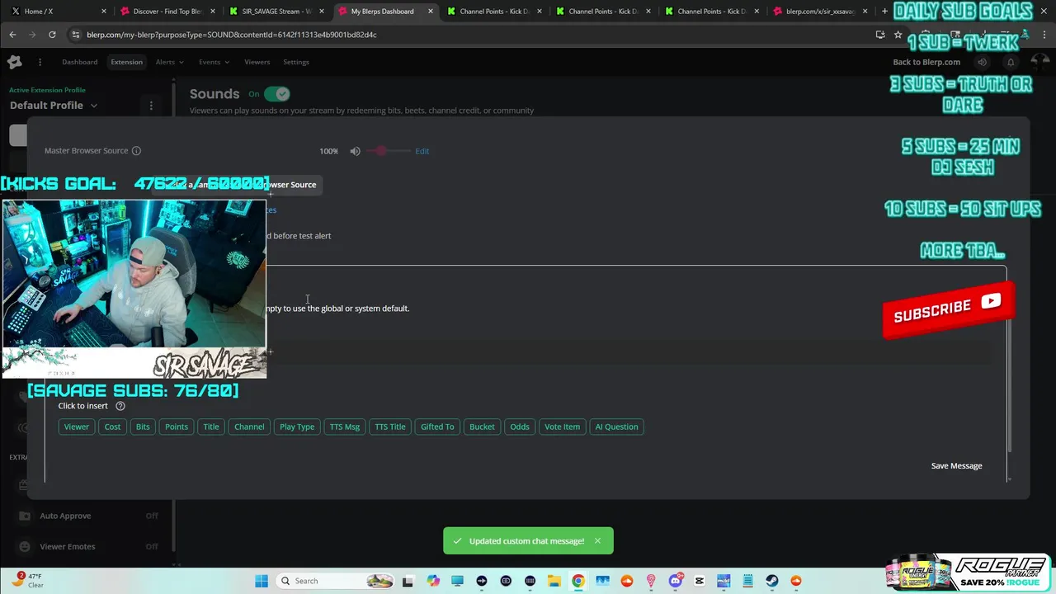Click the info icon beside Master Browser Source
This screenshot has height=594, width=1056.
[x=136, y=151]
